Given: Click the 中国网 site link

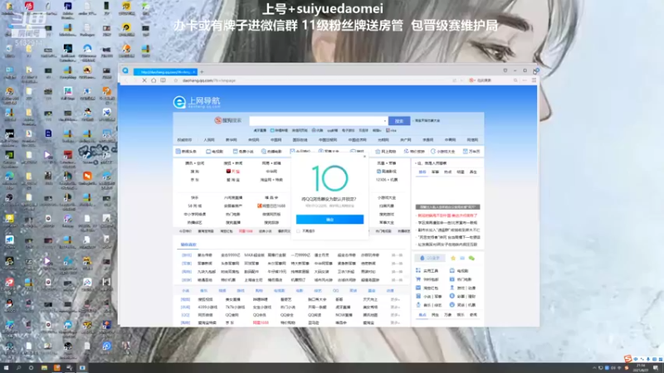Looking at the screenshot, I should click(276, 140).
